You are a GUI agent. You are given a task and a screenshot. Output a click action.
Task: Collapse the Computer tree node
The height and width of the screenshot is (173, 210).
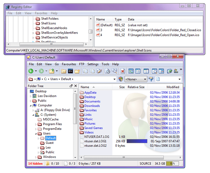point(31,105)
